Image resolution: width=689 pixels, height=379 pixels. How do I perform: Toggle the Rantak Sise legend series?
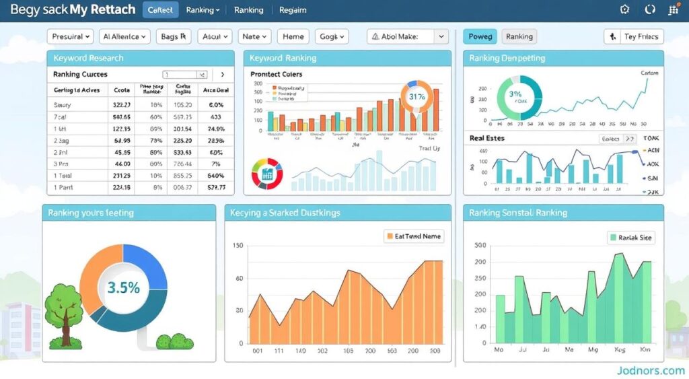tap(630, 238)
